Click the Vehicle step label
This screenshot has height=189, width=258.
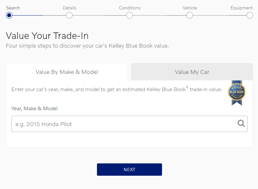coord(190,8)
